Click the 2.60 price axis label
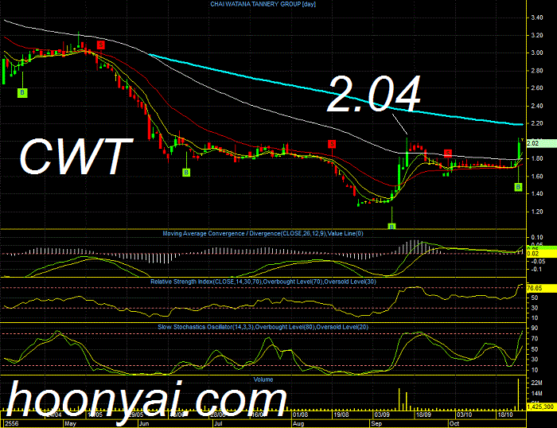The height and width of the screenshot is (428, 557). click(x=537, y=88)
